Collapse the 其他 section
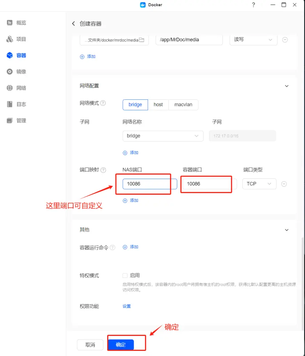Image resolution: width=305 pixels, height=356 pixels. (287, 230)
